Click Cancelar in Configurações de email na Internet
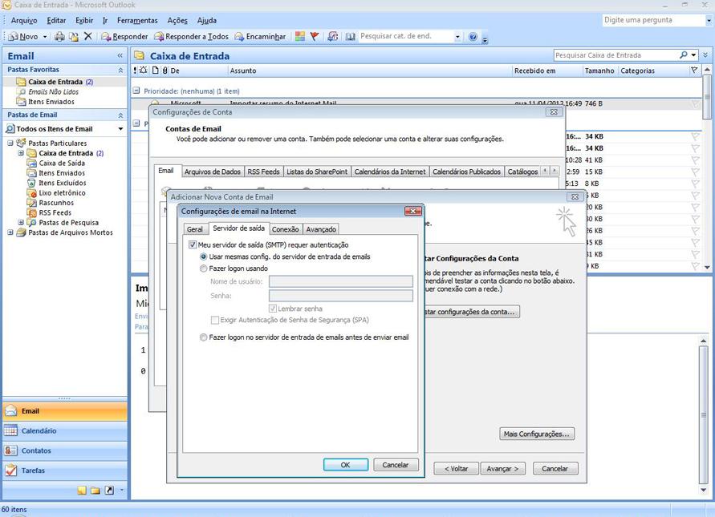Viewport: 715px width, 517px height. tap(396, 465)
